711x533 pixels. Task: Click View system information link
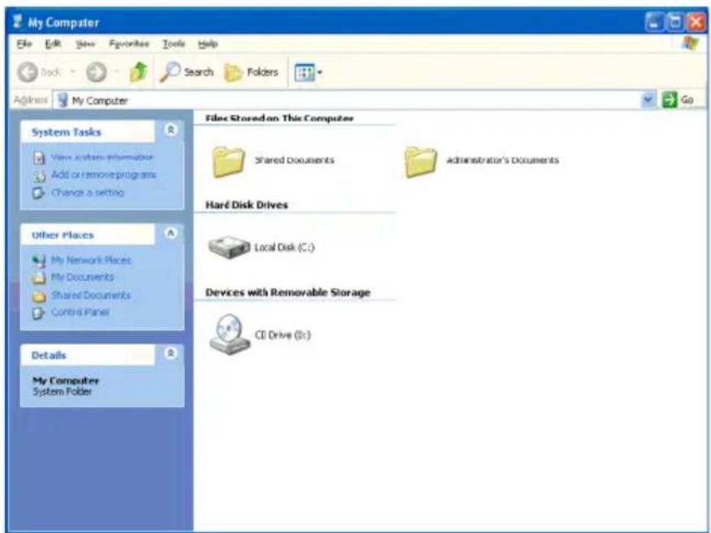click(102, 157)
